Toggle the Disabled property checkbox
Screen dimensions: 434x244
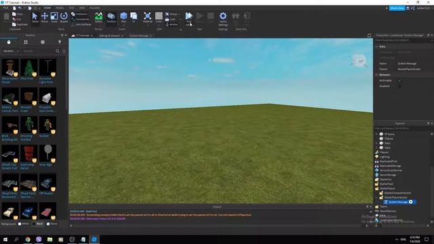[399, 86]
